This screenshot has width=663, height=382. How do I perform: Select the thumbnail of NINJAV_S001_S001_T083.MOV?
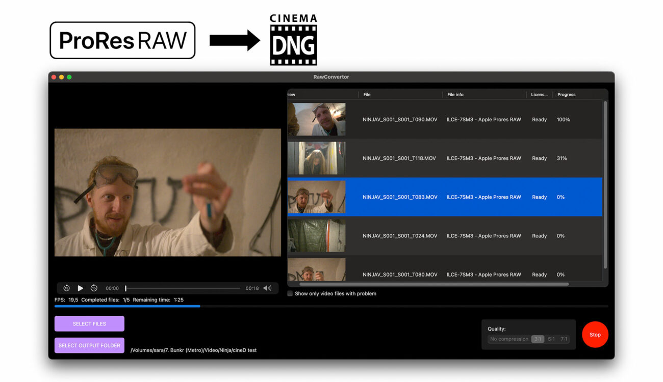pyautogui.click(x=316, y=197)
